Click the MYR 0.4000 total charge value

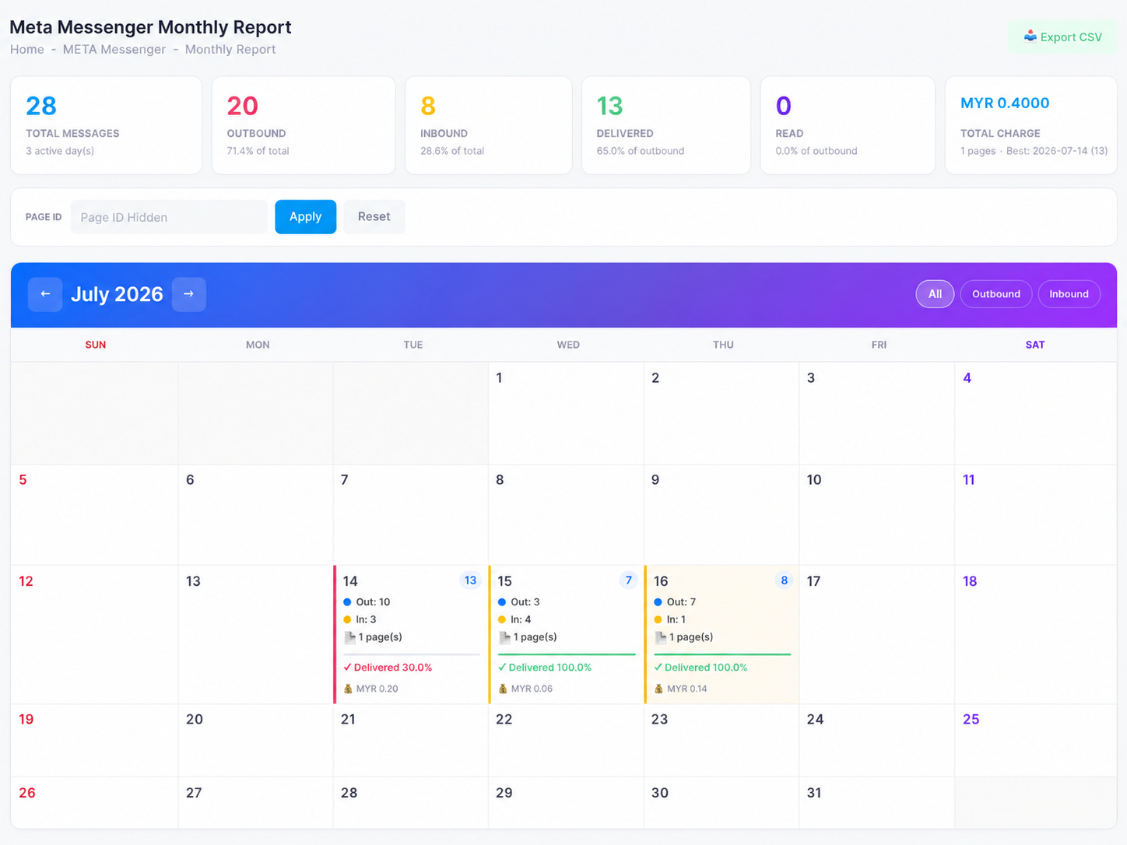pos(1005,103)
